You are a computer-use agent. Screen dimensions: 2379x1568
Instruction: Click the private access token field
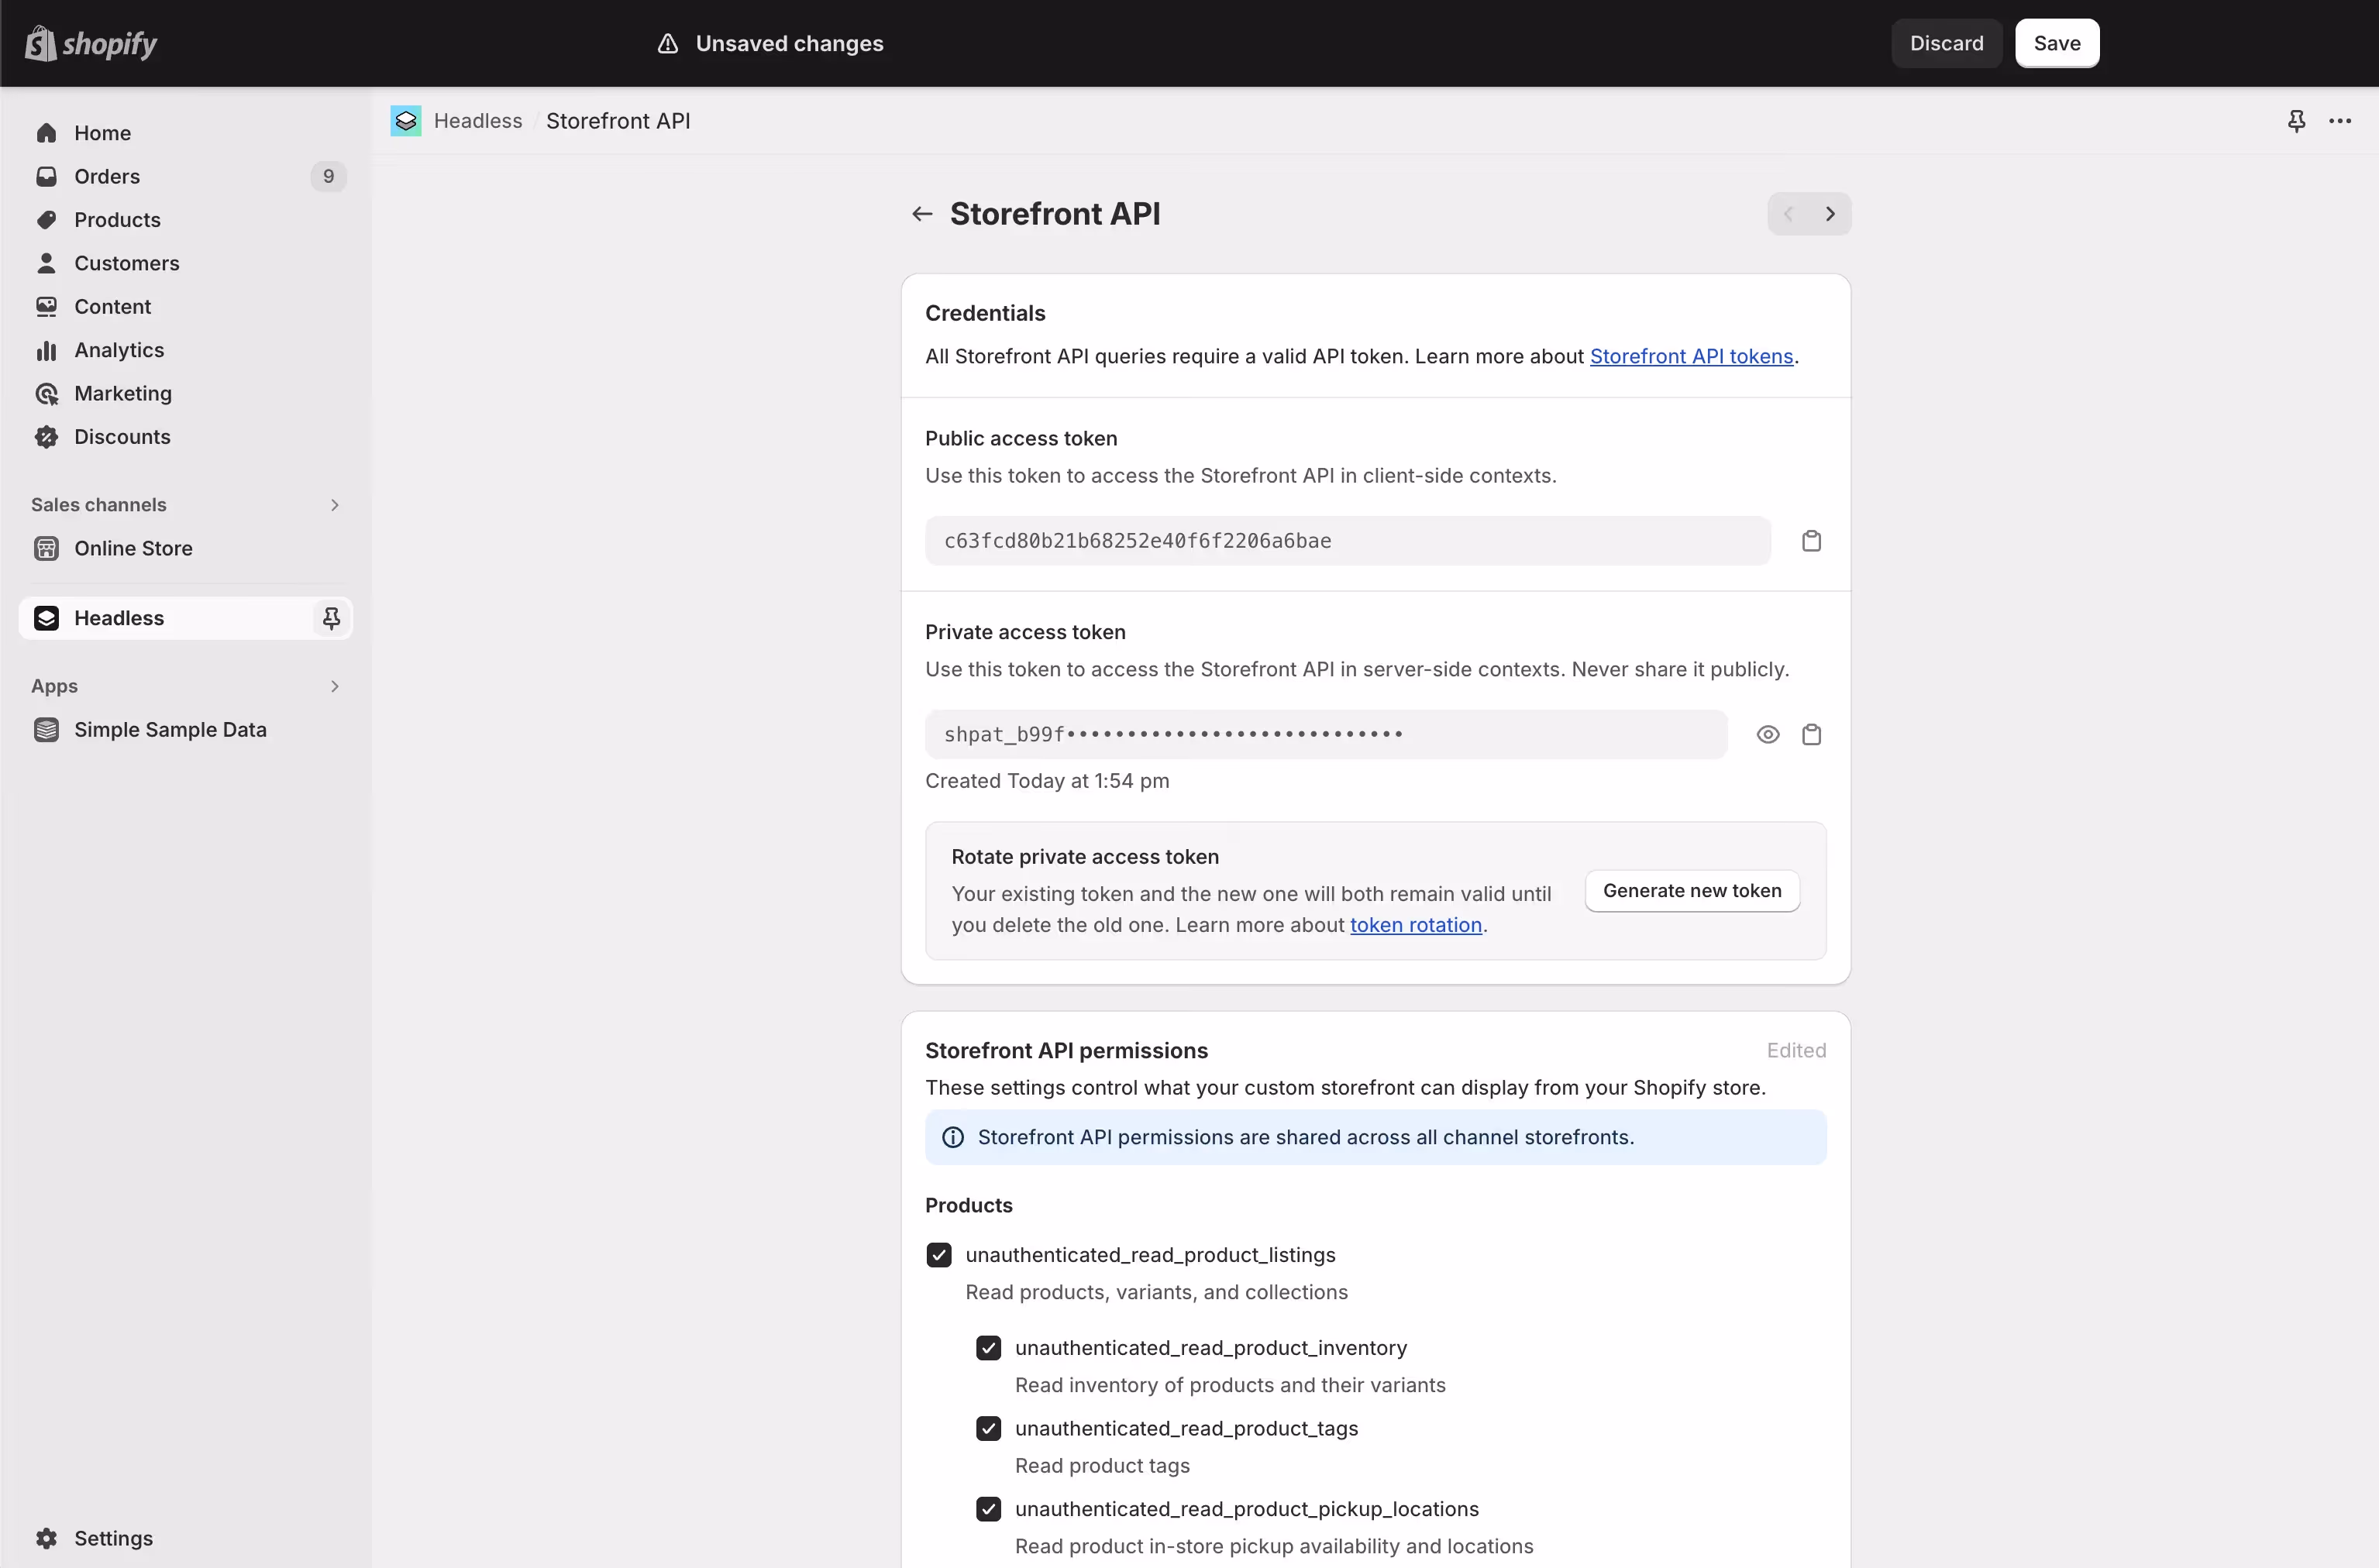(x=1326, y=735)
